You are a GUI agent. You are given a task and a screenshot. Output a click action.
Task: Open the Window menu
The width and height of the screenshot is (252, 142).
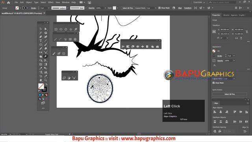66,2
